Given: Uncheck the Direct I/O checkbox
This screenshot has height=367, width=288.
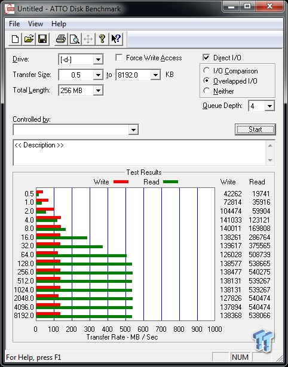Looking at the screenshot, I should click(206, 57).
